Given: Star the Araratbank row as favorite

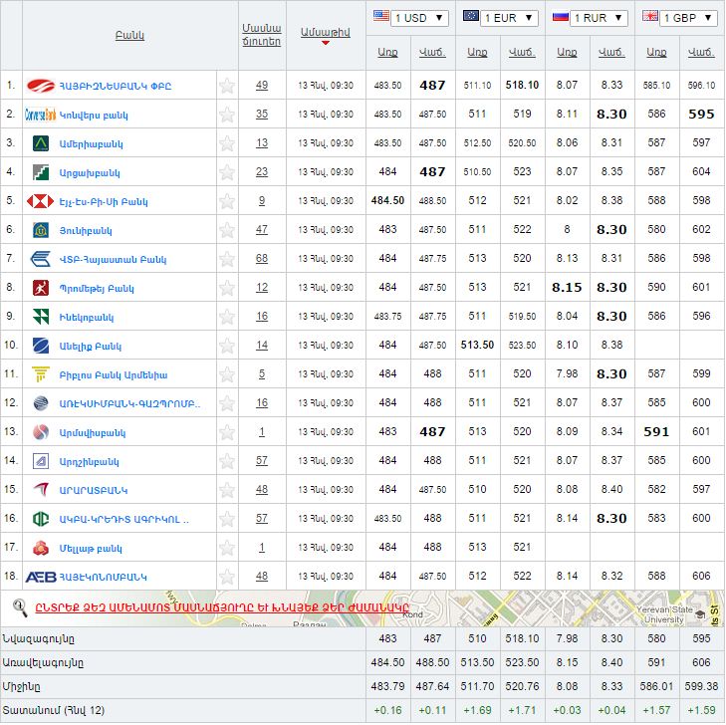Looking at the screenshot, I should [x=227, y=490].
